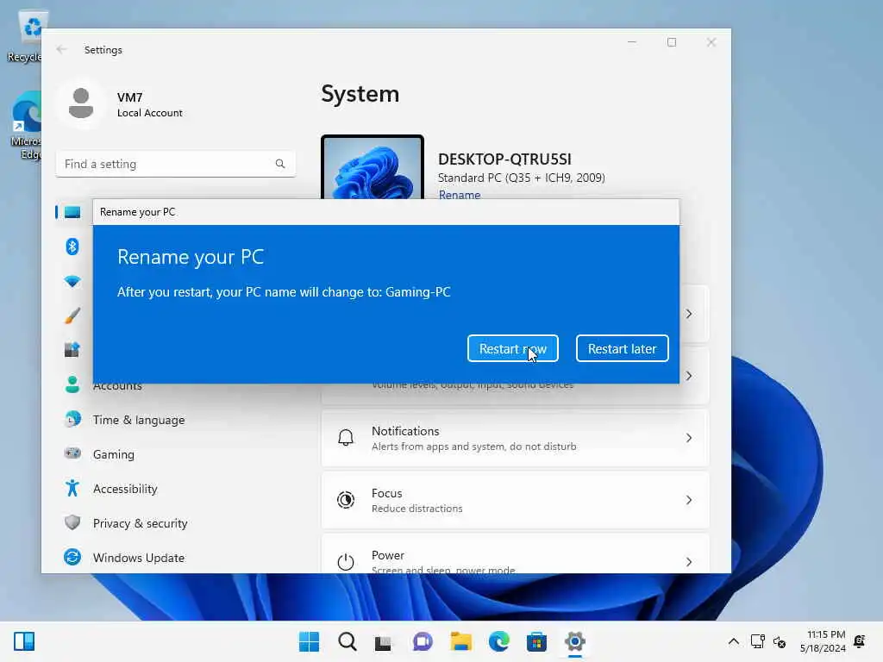Viewport: 883px width, 662px height.
Task: Select the DESKTOP-QTRU5SI device name text
Action: click(x=504, y=159)
